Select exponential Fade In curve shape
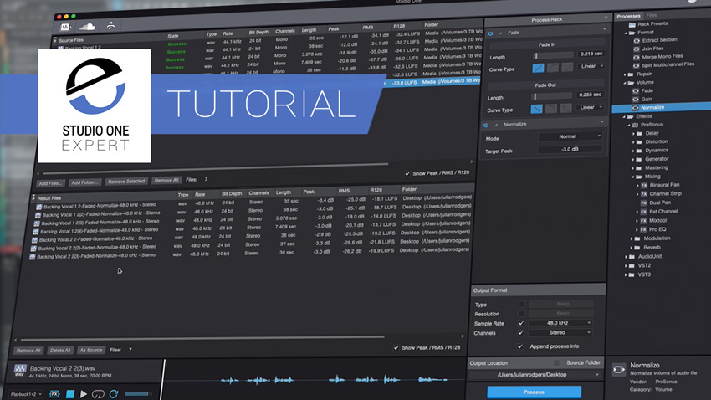Screen dimensions: 711x400 click(567, 67)
